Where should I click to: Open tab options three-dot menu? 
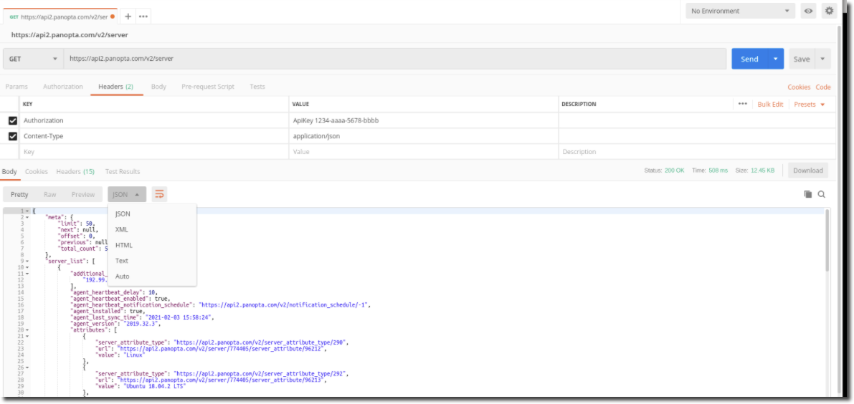coord(143,16)
